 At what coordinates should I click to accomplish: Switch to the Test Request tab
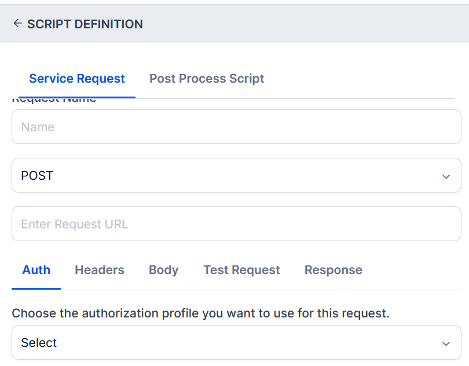click(x=241, y=270)
